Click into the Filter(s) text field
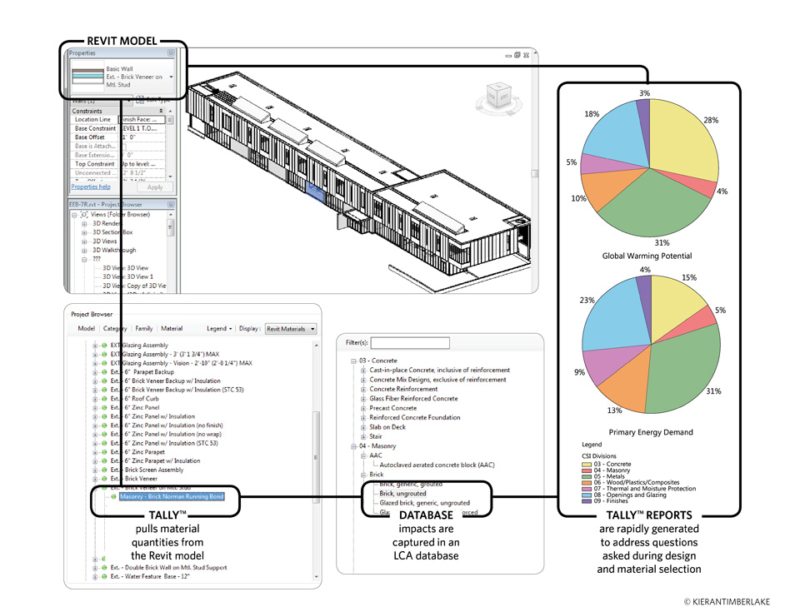Screen dimensions: 800x612 pyautogui.click(x=410, y=343)
